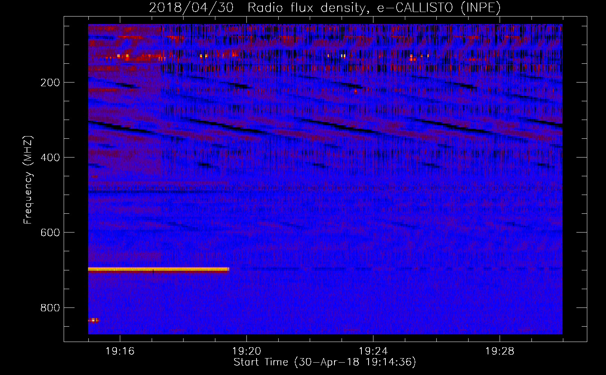
Task: Click the plot title "2018/04/30 Radio flux density, e-CALLISTO (INPE)"
Action: tap(325, 7)
